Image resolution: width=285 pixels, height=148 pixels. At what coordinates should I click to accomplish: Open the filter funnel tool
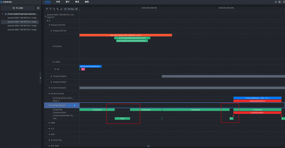click(50, 9)
